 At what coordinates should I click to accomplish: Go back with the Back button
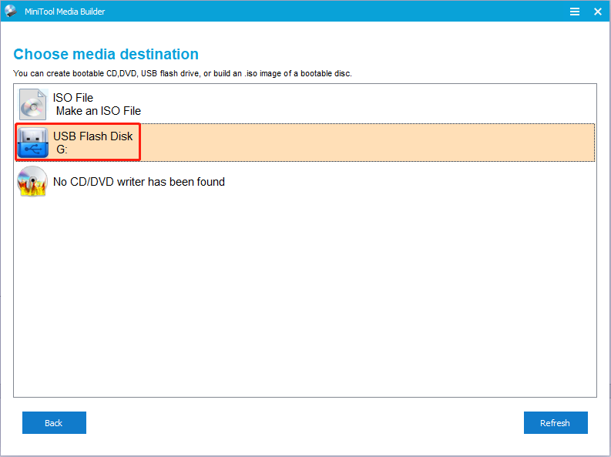pyautogui.click(x=54, y=423)
